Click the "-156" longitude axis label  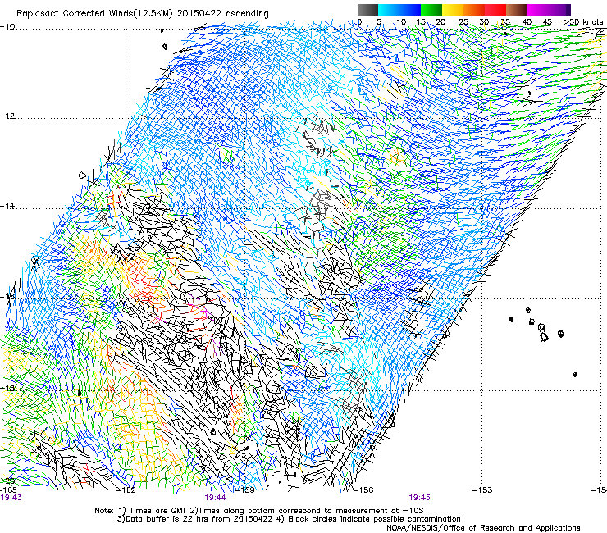[x=363, y=490]
